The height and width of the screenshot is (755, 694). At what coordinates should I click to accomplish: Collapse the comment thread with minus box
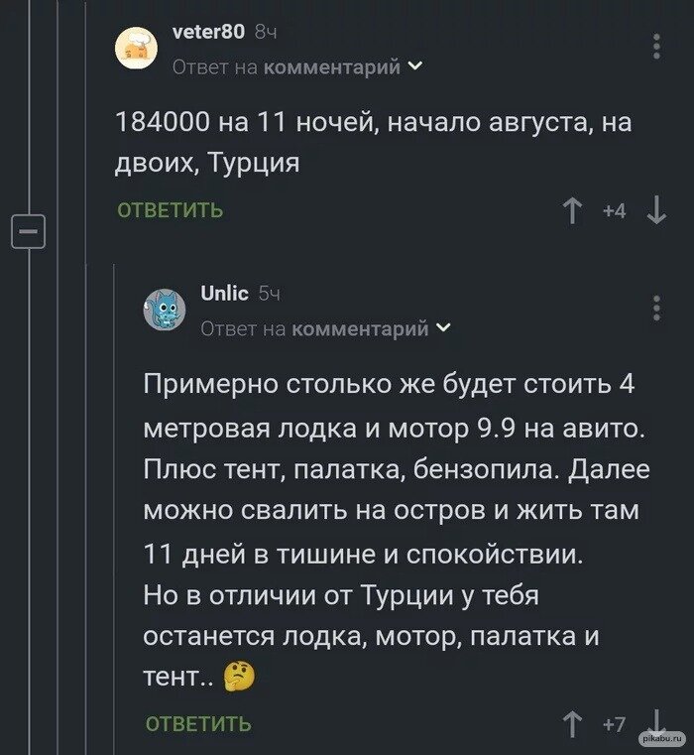[x=27, y=231]
